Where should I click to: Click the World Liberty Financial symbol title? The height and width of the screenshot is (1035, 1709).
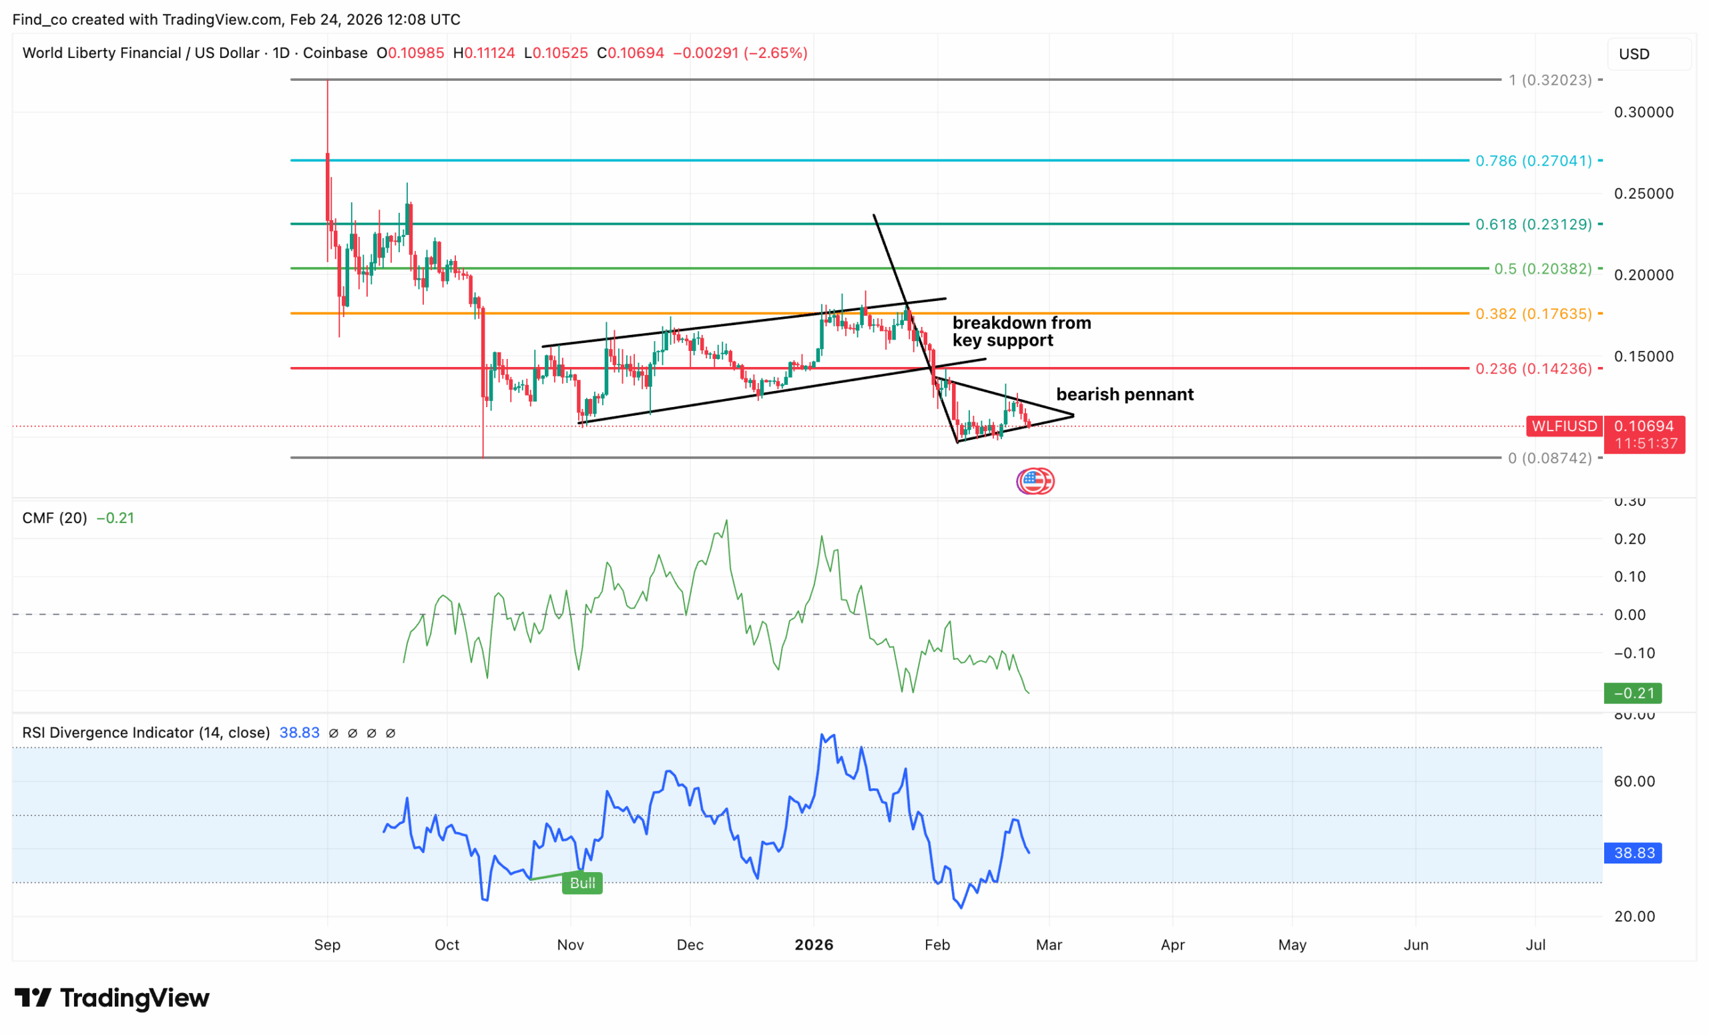pos(195,53)
